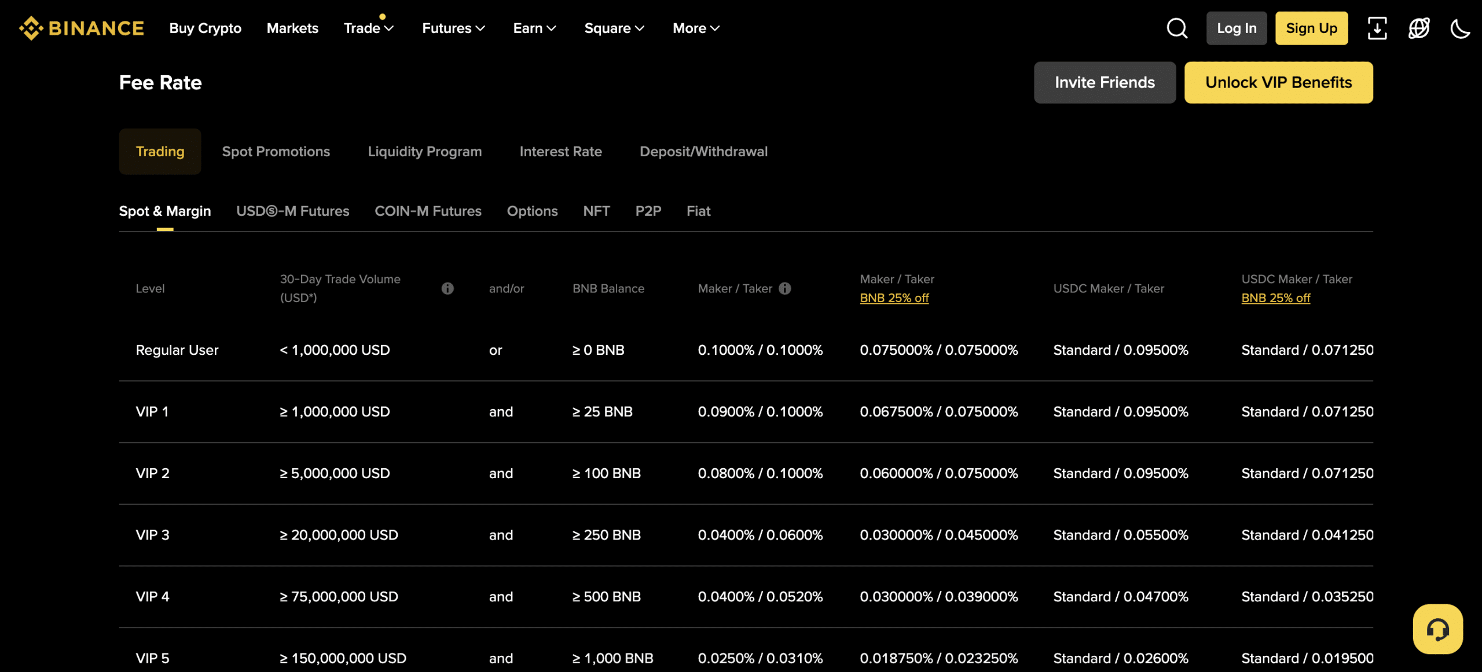Click the '0.0900% / 0.1000%' fee cell
This screenshot has width=1482, height=672.
click(x=760, y=412)
